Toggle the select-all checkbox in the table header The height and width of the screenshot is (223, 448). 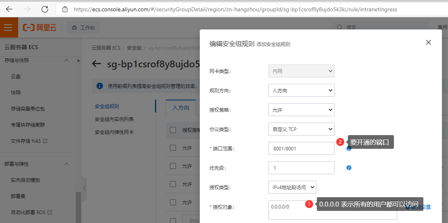pyautogui.click(x=173, y=130)
